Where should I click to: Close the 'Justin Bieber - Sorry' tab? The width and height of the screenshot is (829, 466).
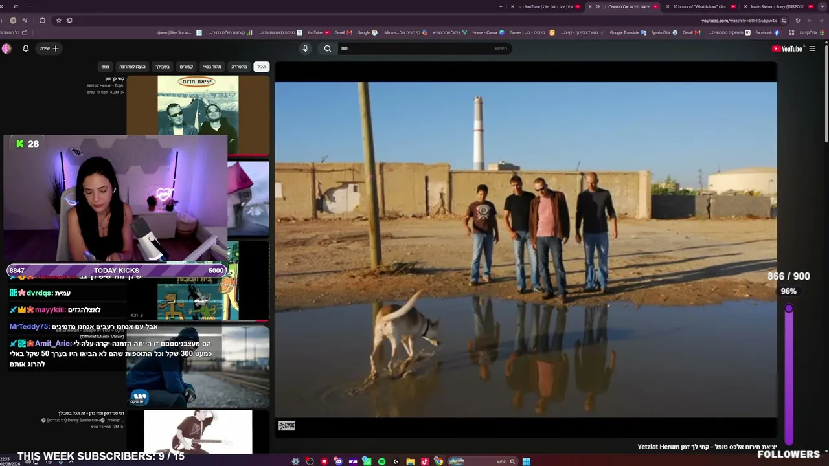(745, 6)
